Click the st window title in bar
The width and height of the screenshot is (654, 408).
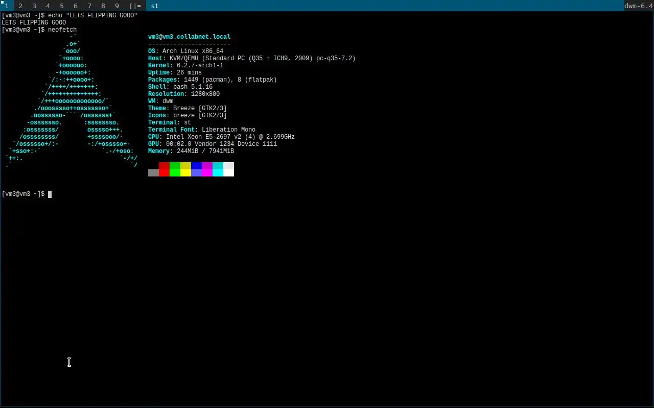pos(155,6)
